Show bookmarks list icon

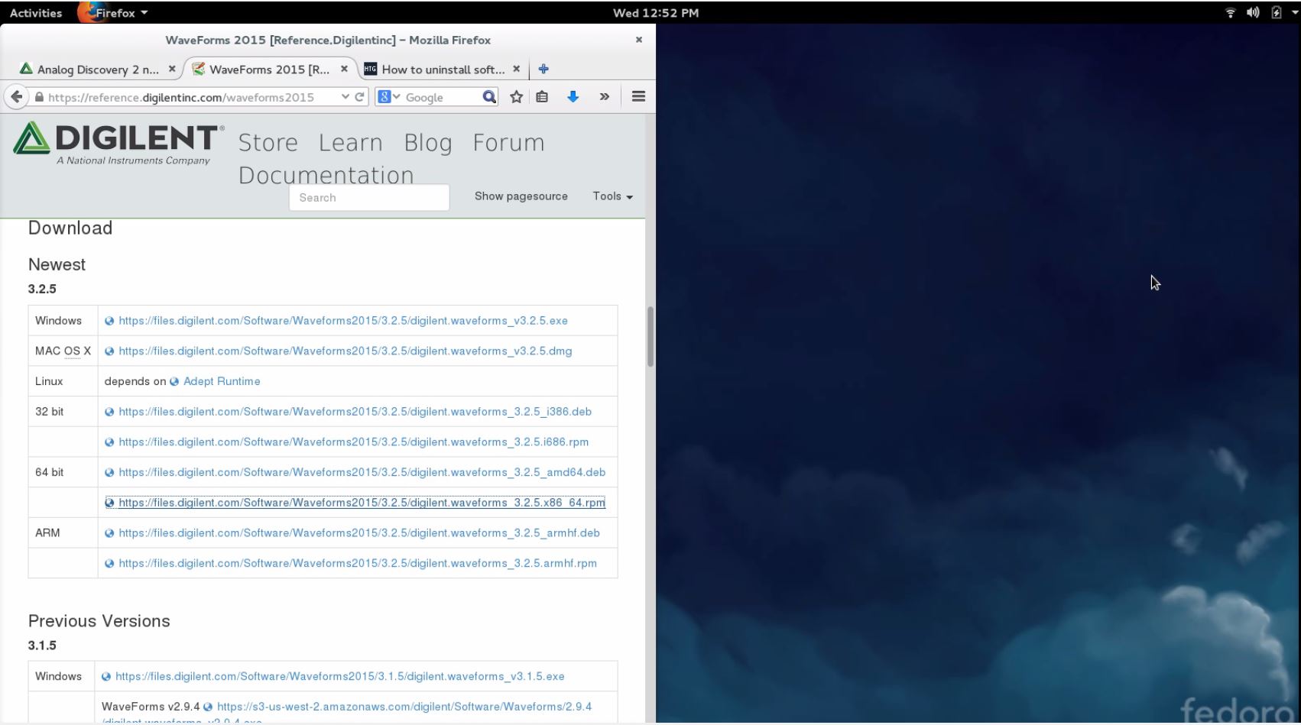click(x=542, y=97)
